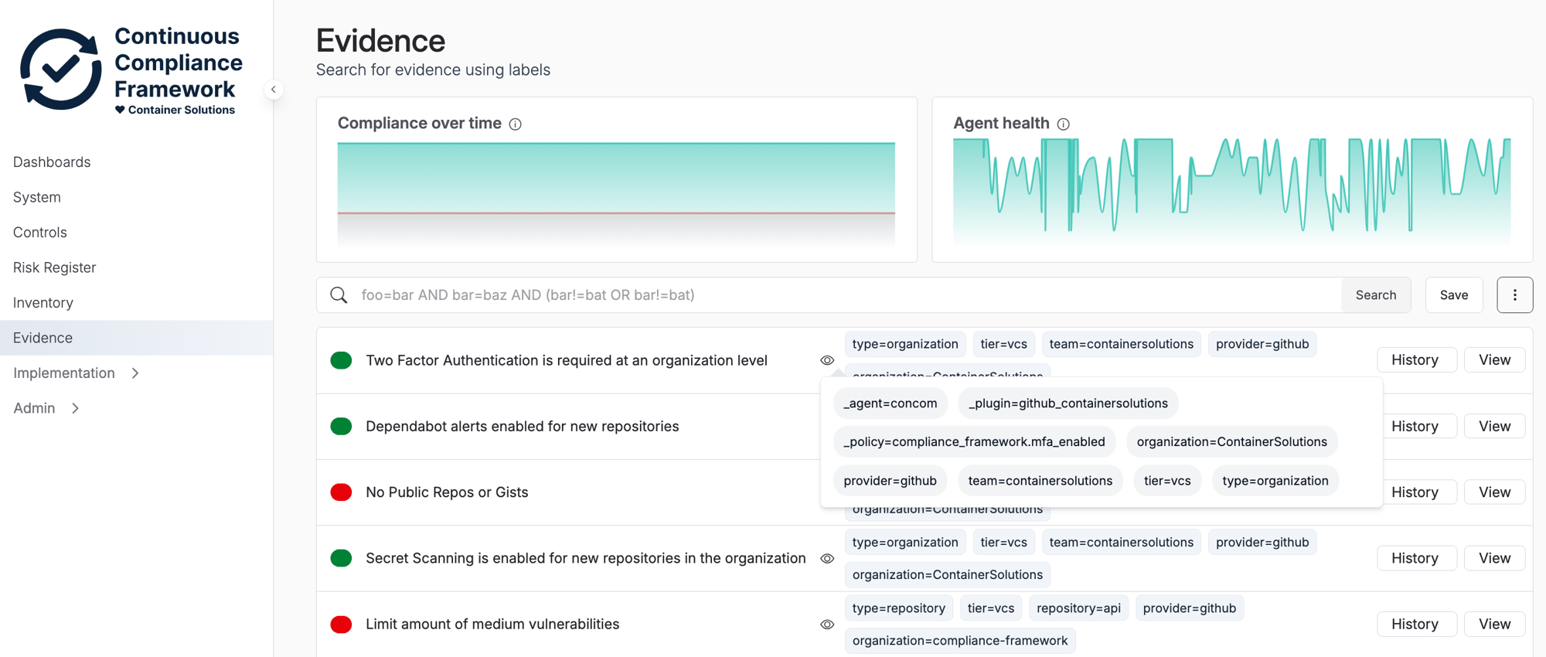The height and width of the screenshot is (657, 1546).
Task: Click the _plugin=github_containersolutions label
Action: pos(1068,403)
